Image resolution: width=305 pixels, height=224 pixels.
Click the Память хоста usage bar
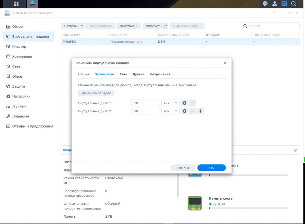point(248,208)
